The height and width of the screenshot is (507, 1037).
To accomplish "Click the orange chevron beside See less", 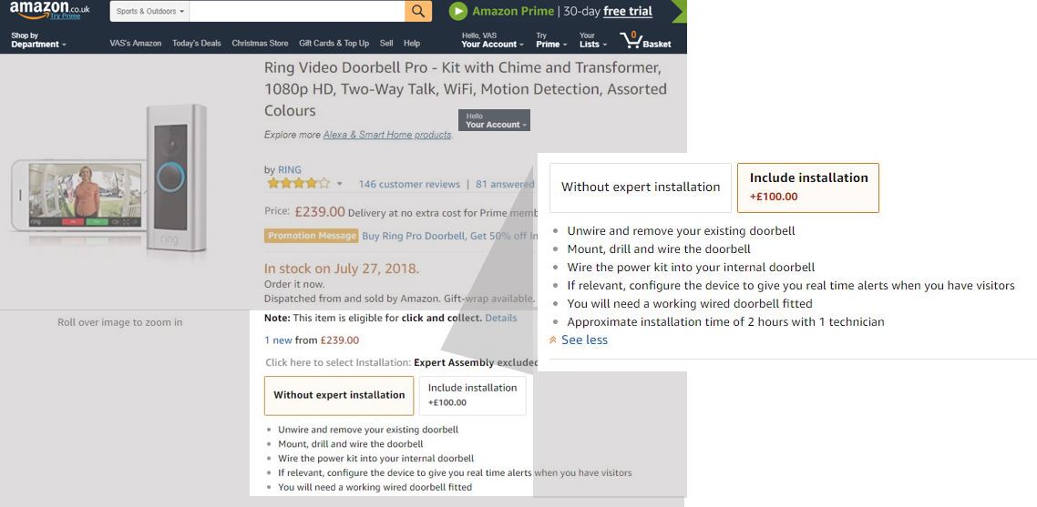I will (553, 340).
